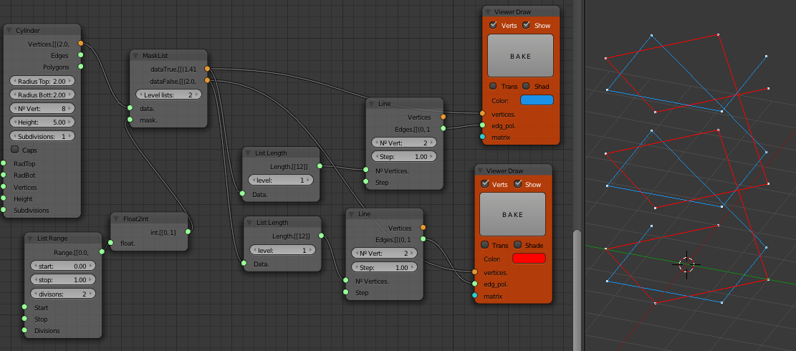Click the 3D cursor in the viewport
The height and width of the screenshot is (351, 796).
pos(686,264)
